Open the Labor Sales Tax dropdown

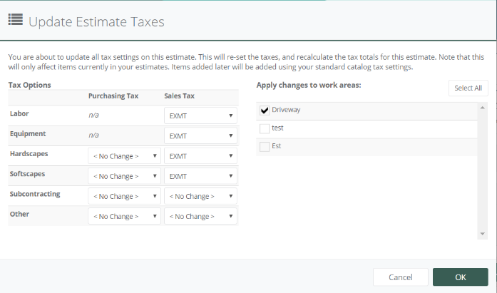tap(200, 115)
